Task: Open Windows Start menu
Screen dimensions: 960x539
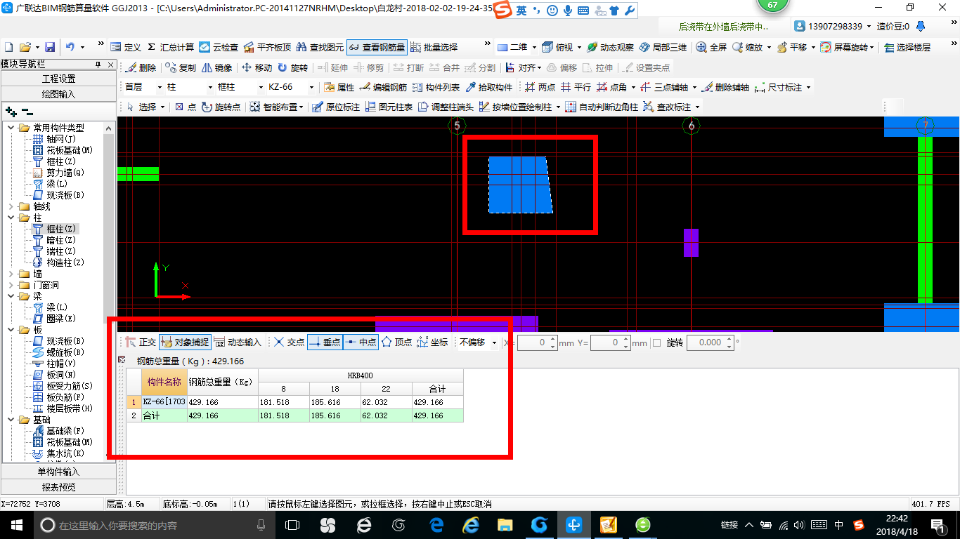Action: tap(16, 524)
